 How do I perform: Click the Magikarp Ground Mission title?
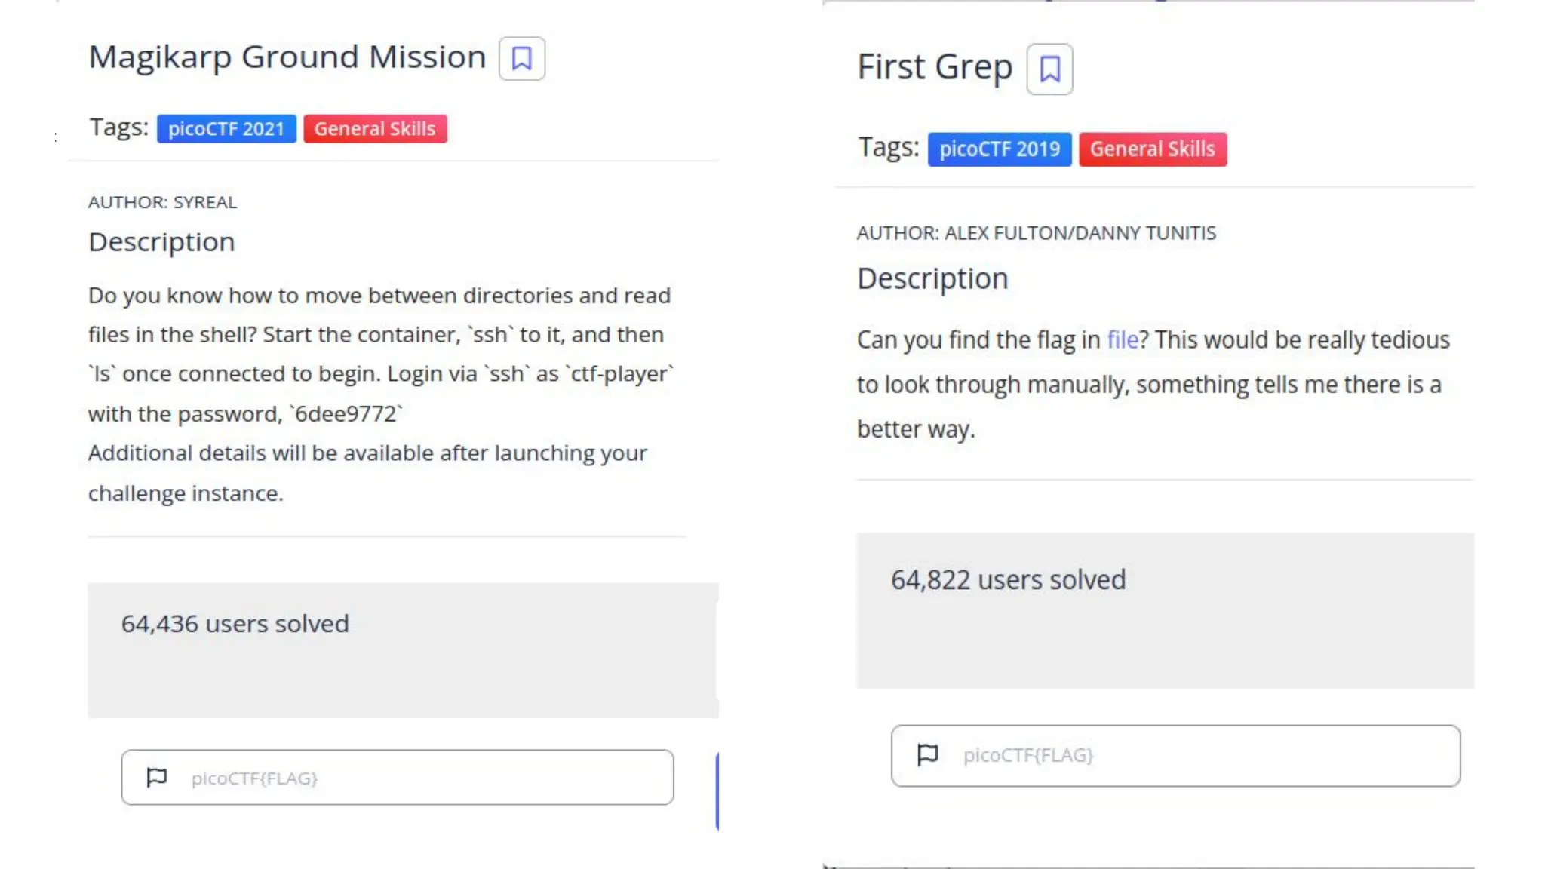point(287,57)
